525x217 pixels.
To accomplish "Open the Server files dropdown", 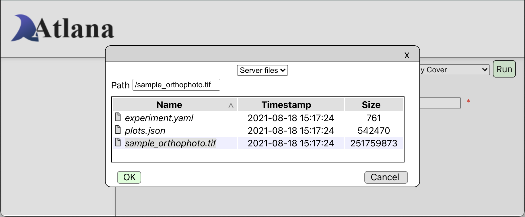I will [262, 70].
